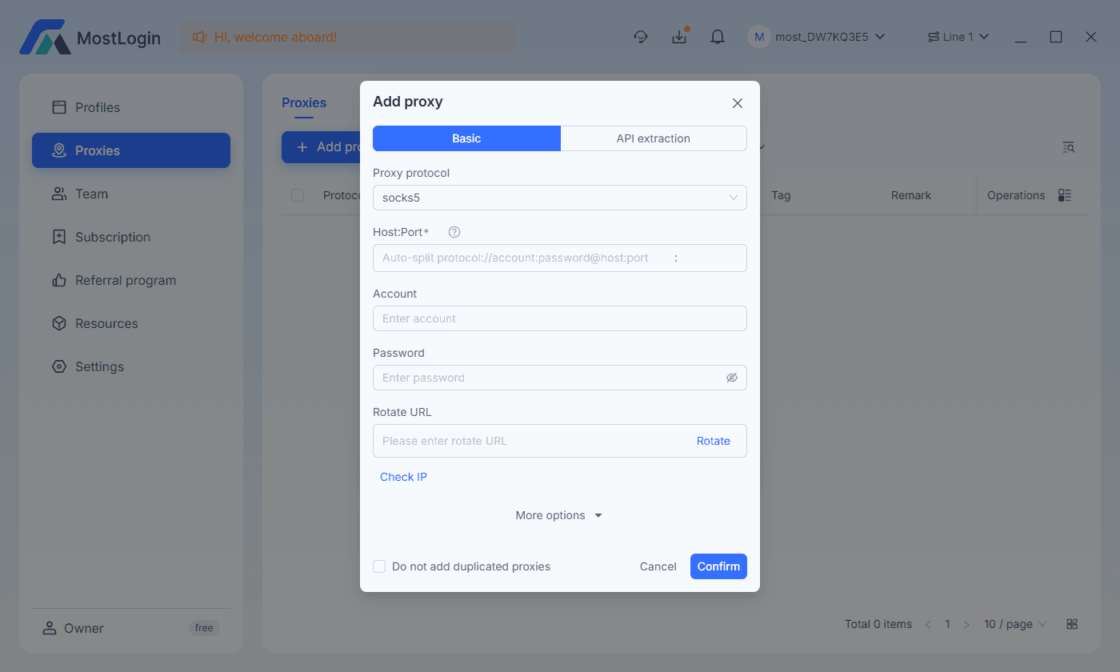Viewport: 1120px width, 672px height.
Task: Click the Add proxy button behind dialog
Action: [321, 147]
